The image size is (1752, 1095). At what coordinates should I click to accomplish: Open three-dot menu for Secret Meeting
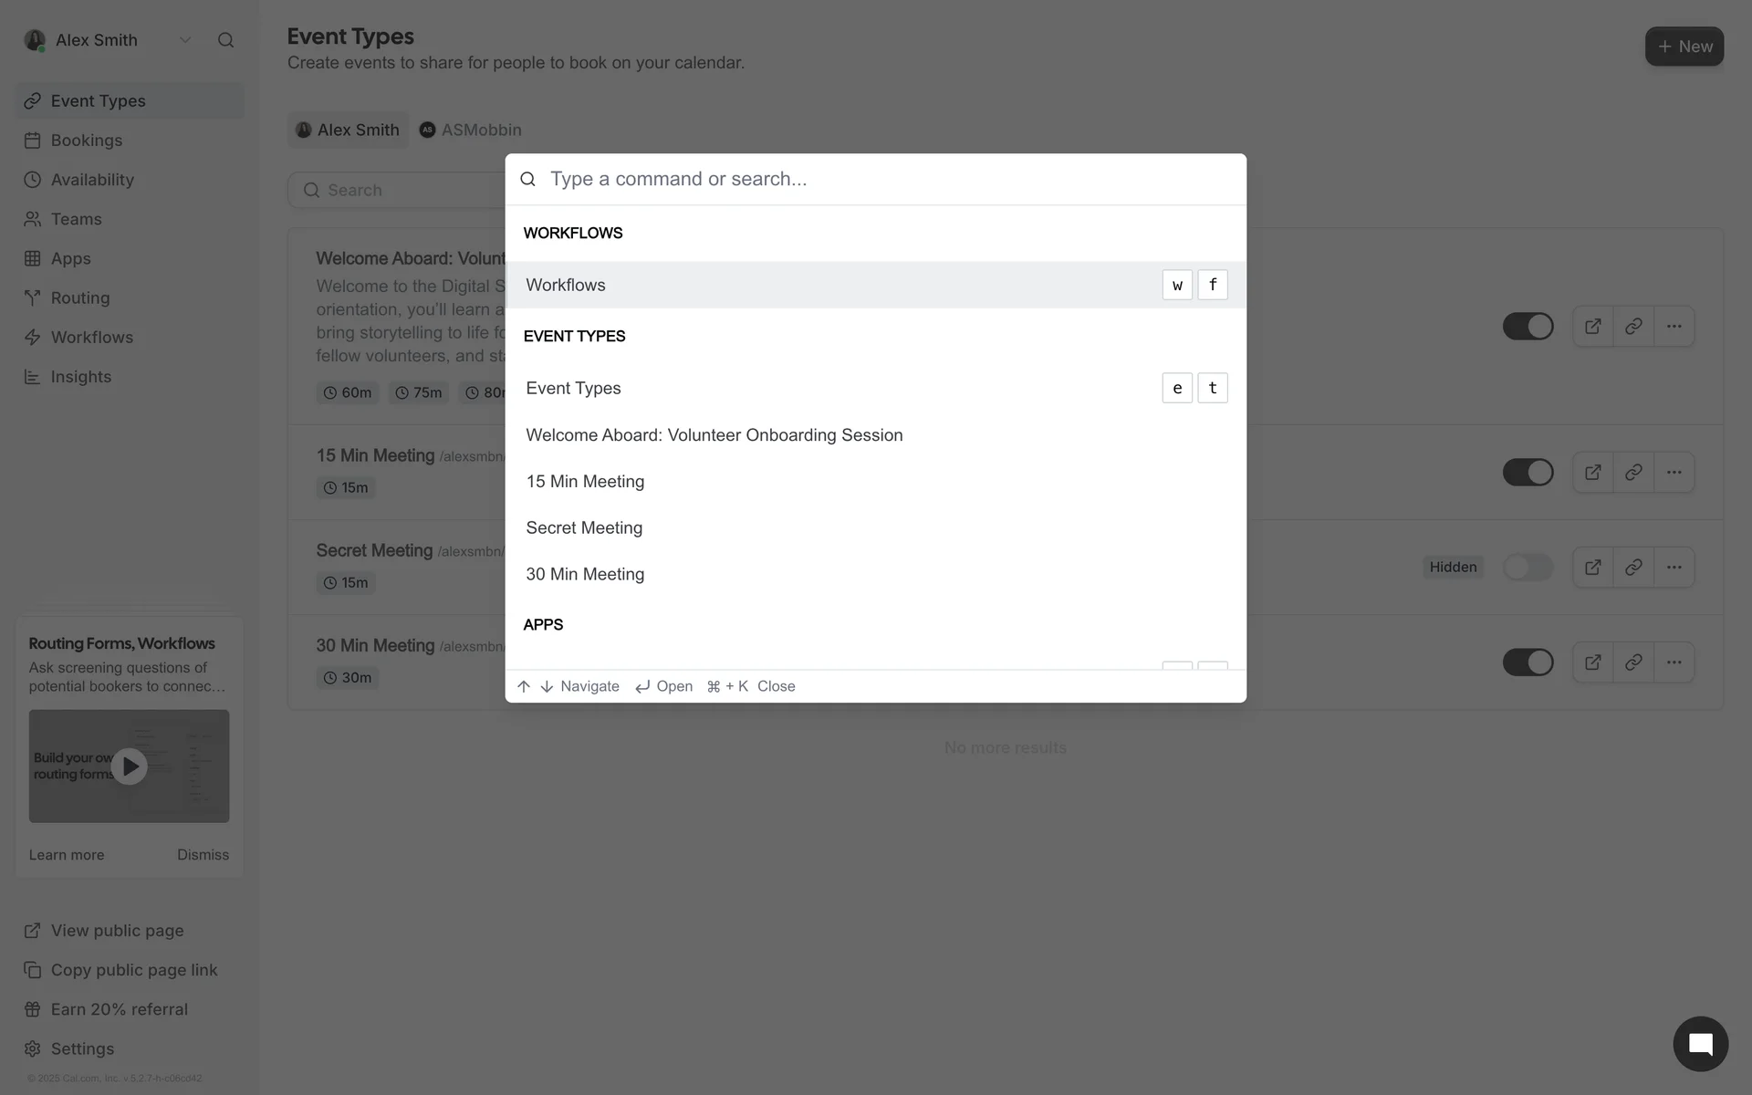pos(1674,568)
